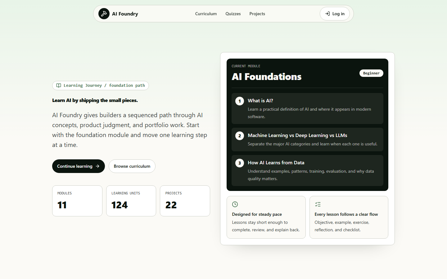The width and height of the screenshot is (447, 279).
Task: Click Designed for steady pace heading
Action: (257, 214)
